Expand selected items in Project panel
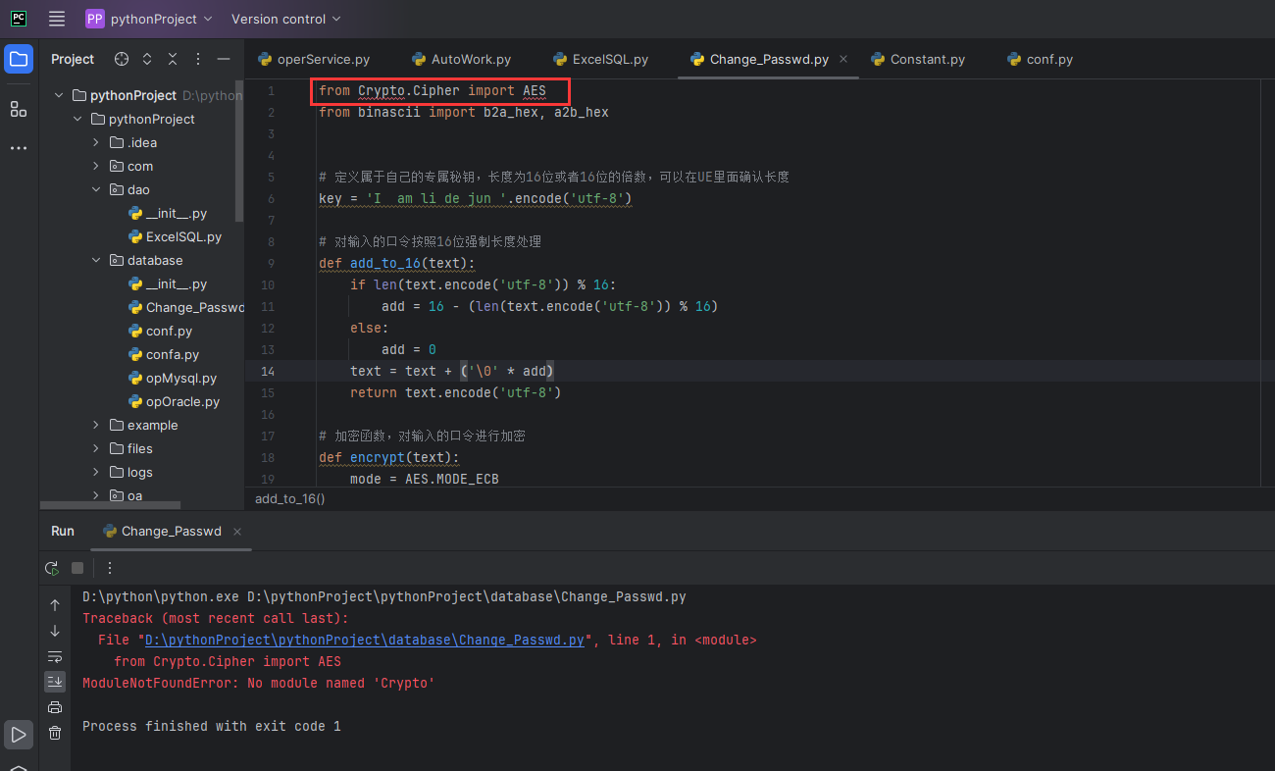The height and width of the screenshot is (771, 1275). point(147,59)
